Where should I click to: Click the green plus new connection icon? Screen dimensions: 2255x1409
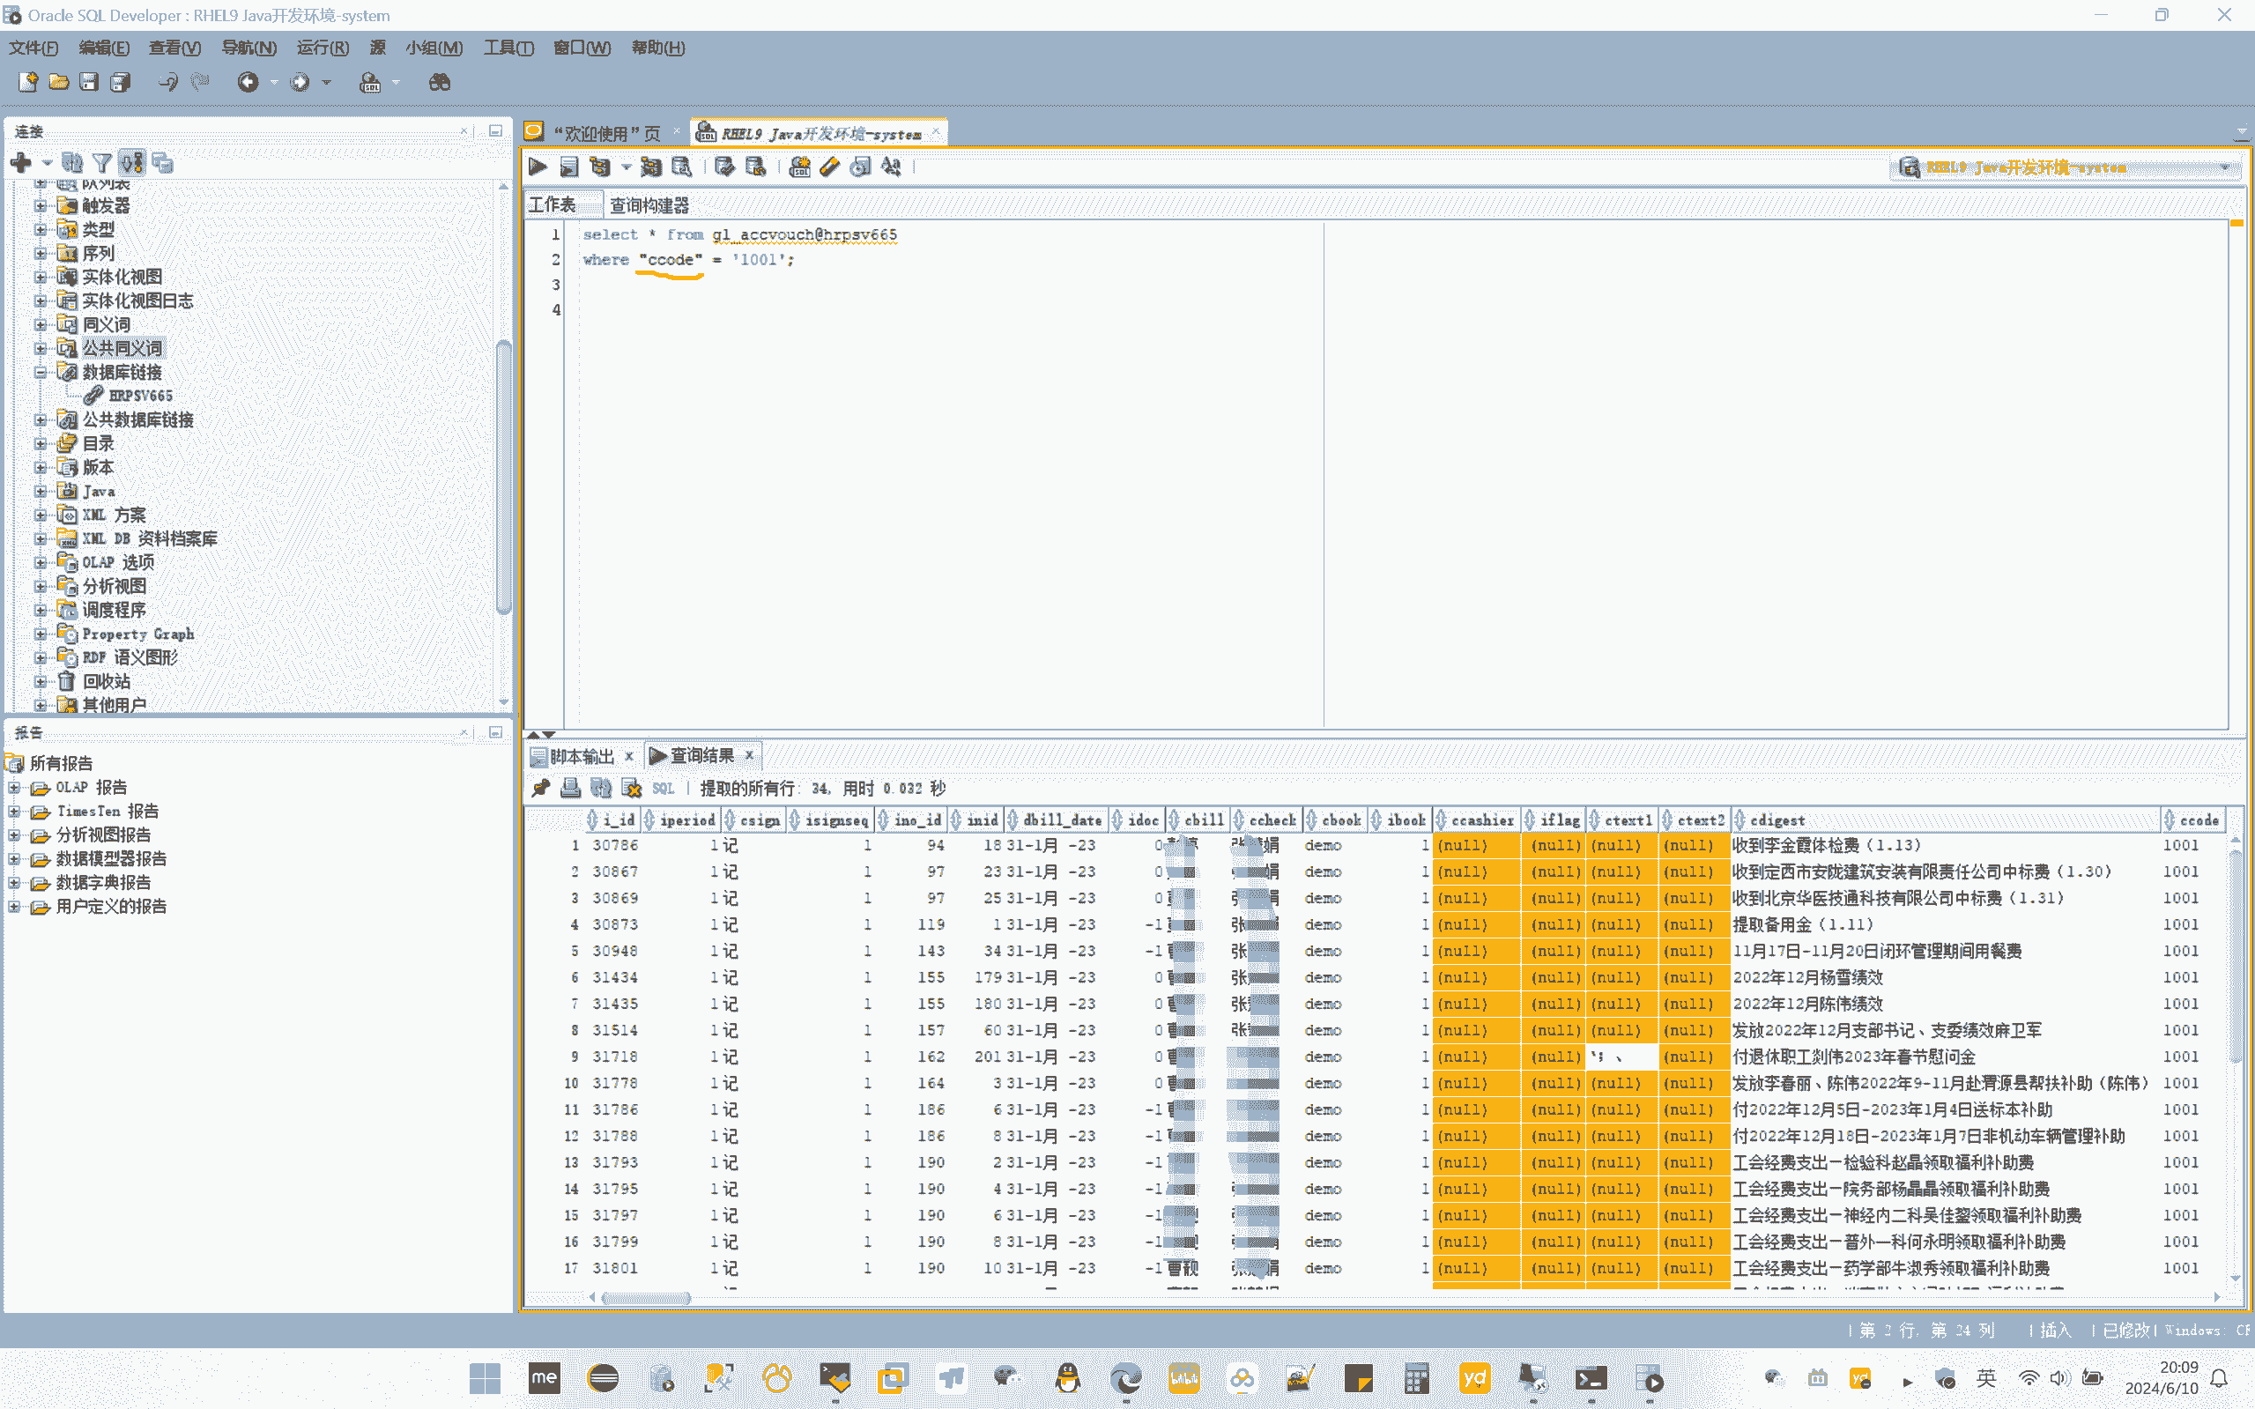click(x=20, y=163)
